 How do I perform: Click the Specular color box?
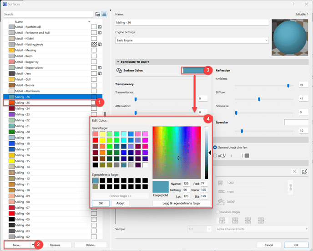point(296,122)
